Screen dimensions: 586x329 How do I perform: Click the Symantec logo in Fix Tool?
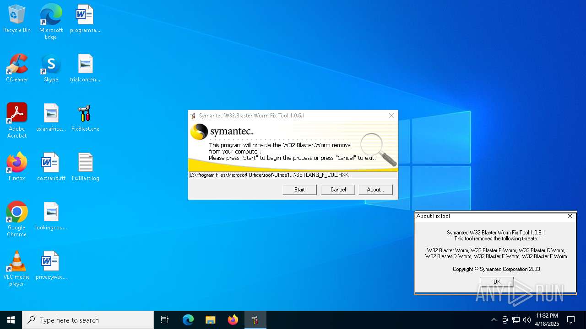pos(222,132)
